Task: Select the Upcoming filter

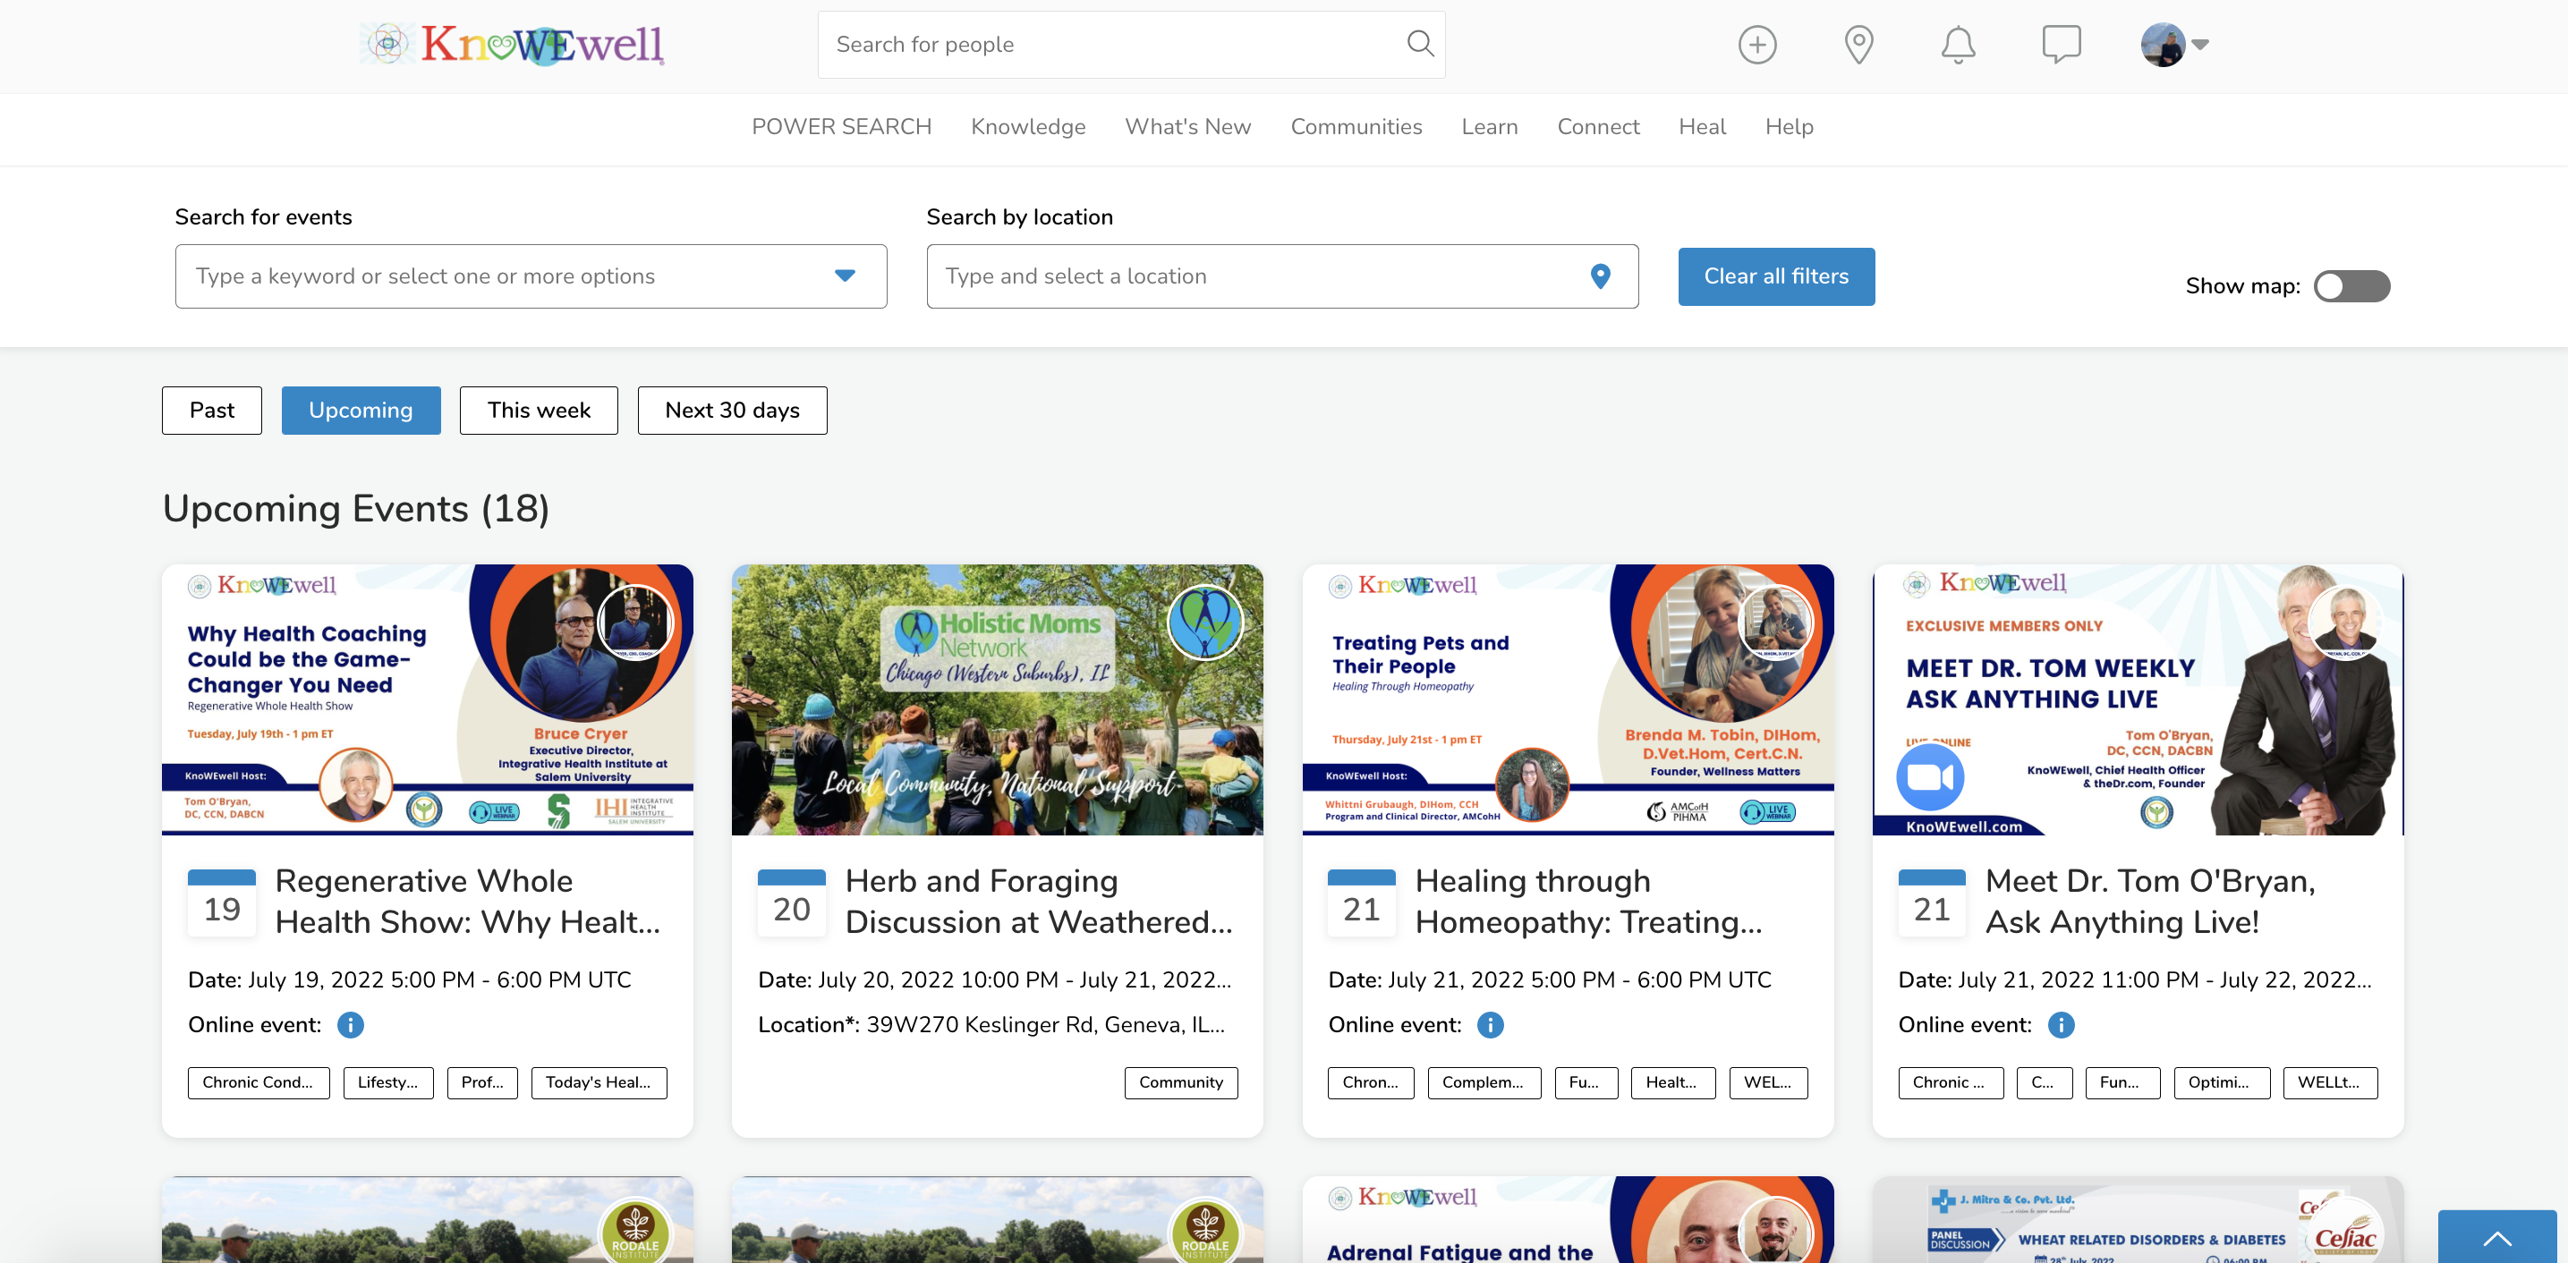Action: (361, 411)
